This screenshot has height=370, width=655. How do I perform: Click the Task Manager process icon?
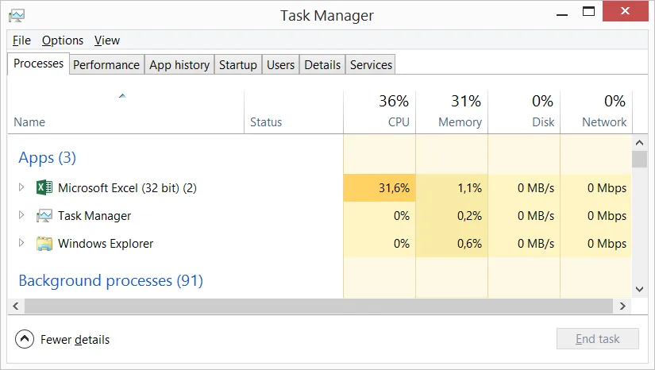(44, 216)
